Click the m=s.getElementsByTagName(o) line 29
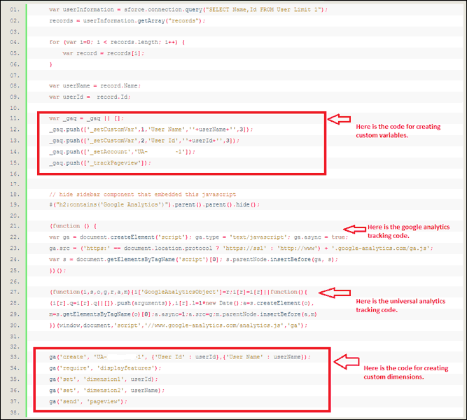The image size is (467, 420). pos(183,314)
